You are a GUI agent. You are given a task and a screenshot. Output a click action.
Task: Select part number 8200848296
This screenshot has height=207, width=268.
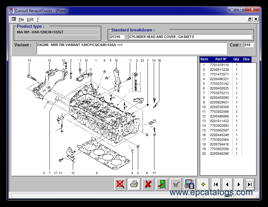point(219,154)
